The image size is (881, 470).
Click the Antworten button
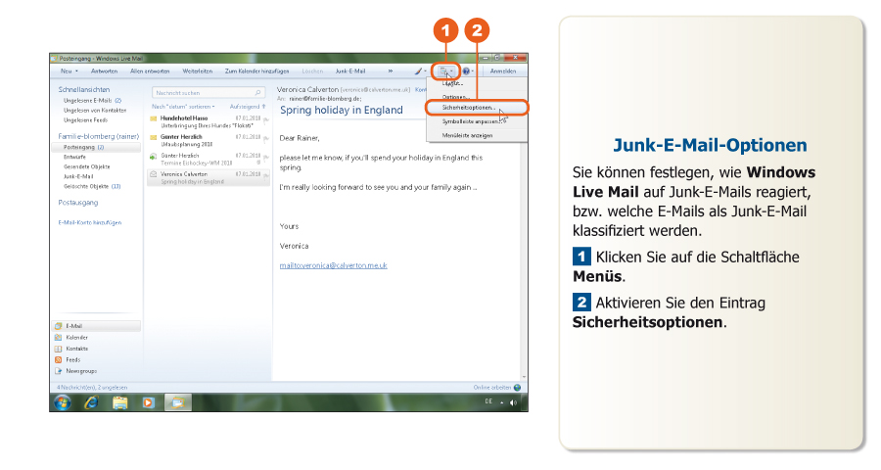pyautogui.click(x=105, y=71)
